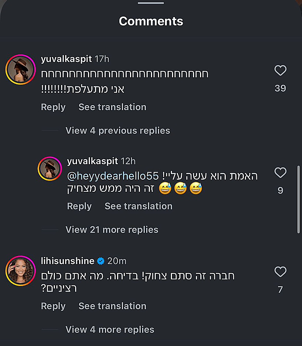The image size is (302, 346).
Task: Open the Comments sheet header
Action: coord(151,21)
